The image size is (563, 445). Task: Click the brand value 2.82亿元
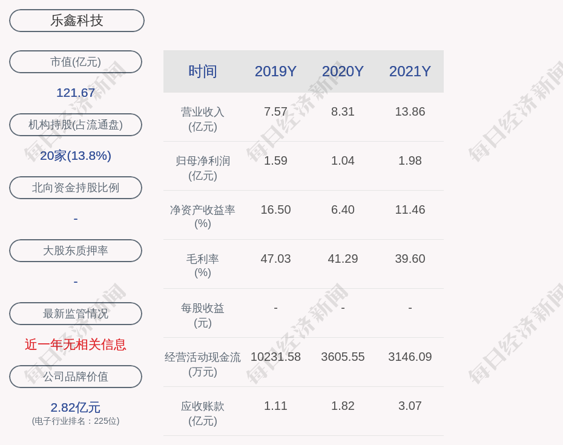pos(76,407)
